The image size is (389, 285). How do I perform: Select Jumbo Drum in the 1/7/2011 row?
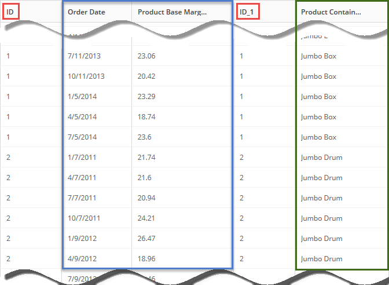click(321, 158)
